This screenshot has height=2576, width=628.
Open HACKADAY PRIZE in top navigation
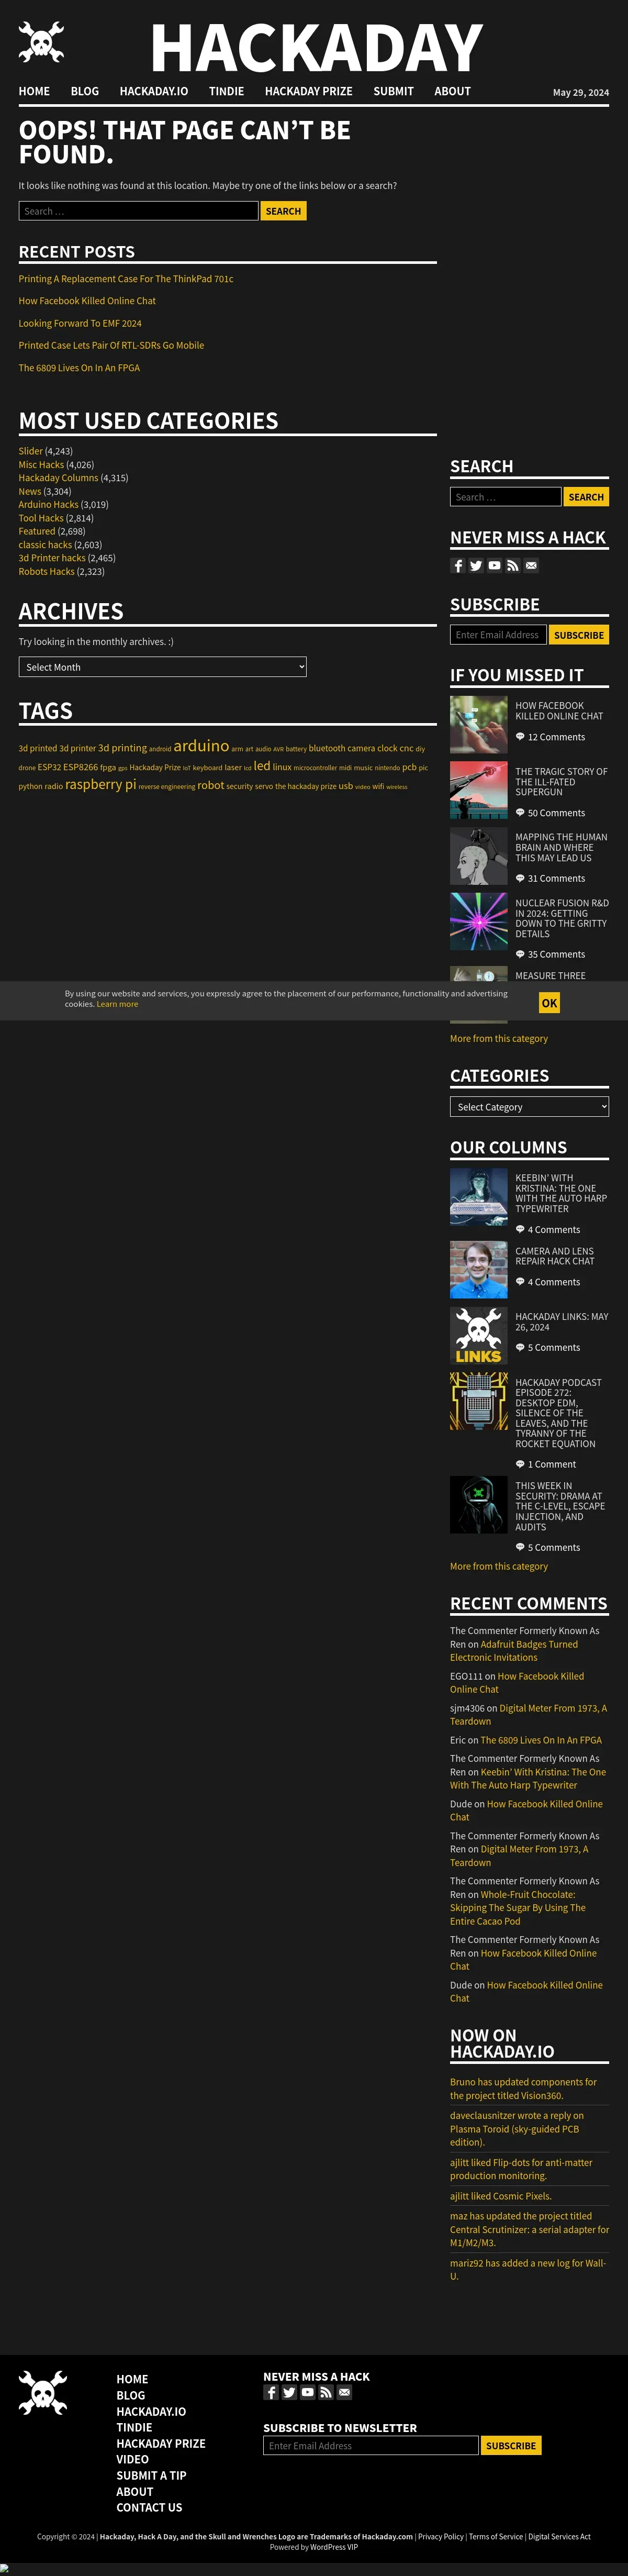pyautogui.click(x=308, y=91)
